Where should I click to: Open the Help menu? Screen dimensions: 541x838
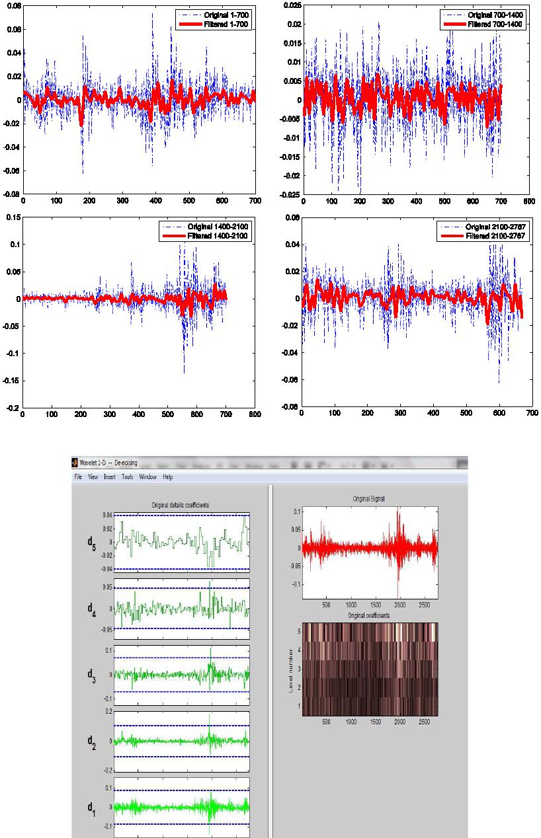167,477
